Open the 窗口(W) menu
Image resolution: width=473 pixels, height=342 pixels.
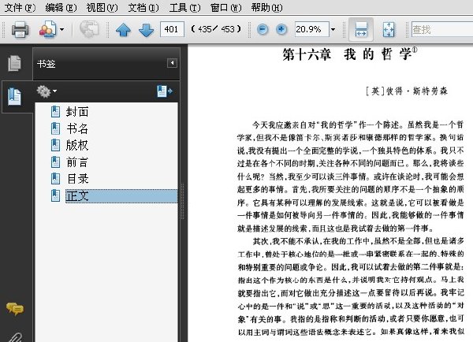click(226, 7)
